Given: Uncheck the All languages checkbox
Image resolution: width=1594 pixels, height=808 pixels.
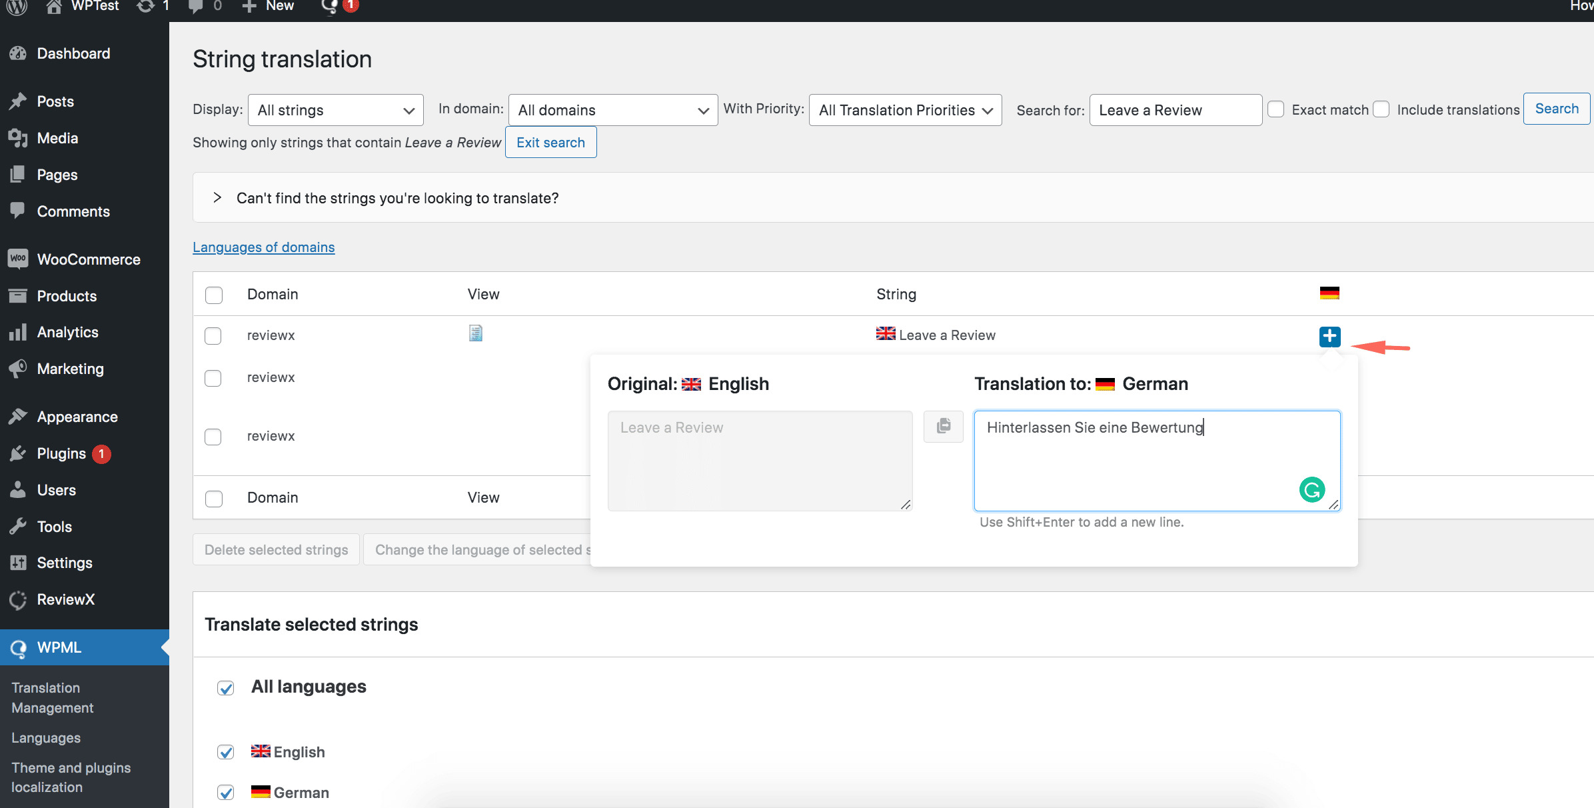Looking at the screenshot, I should tap(226, 688).
